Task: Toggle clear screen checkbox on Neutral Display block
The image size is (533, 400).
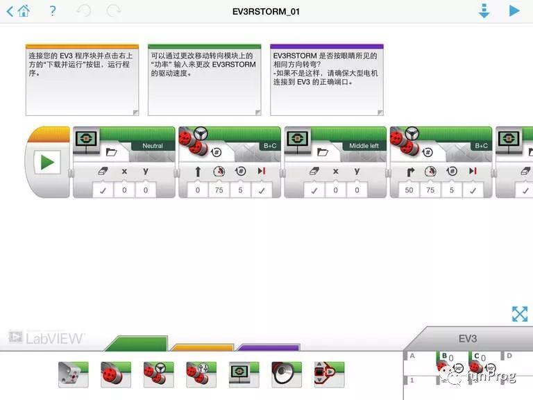Action: click(x=103, y=190)
